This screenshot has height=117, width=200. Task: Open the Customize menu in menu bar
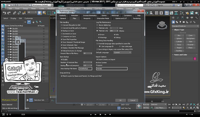point(109,8)
